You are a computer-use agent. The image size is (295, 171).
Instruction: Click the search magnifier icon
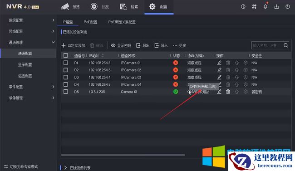point(285,45)
